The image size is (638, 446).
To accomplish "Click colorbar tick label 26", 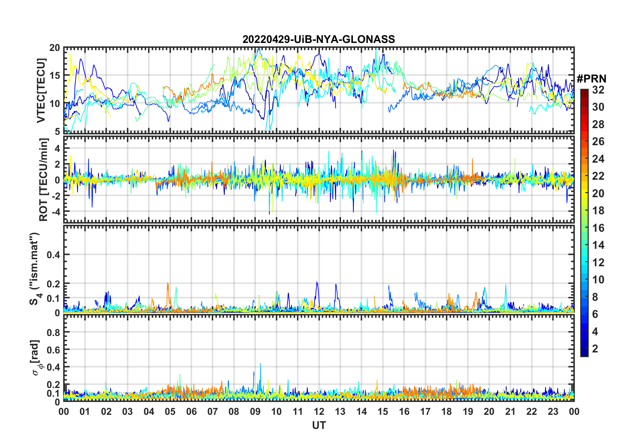I will (598, 142).
